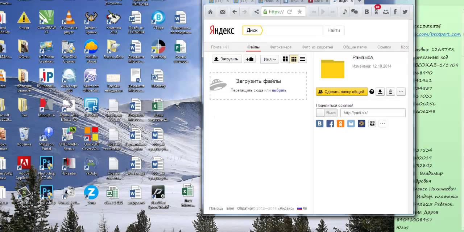Click the Moi Mir smiley icon in toolbar
This screenshot has height=232, width=464.
tap(386, 12)
